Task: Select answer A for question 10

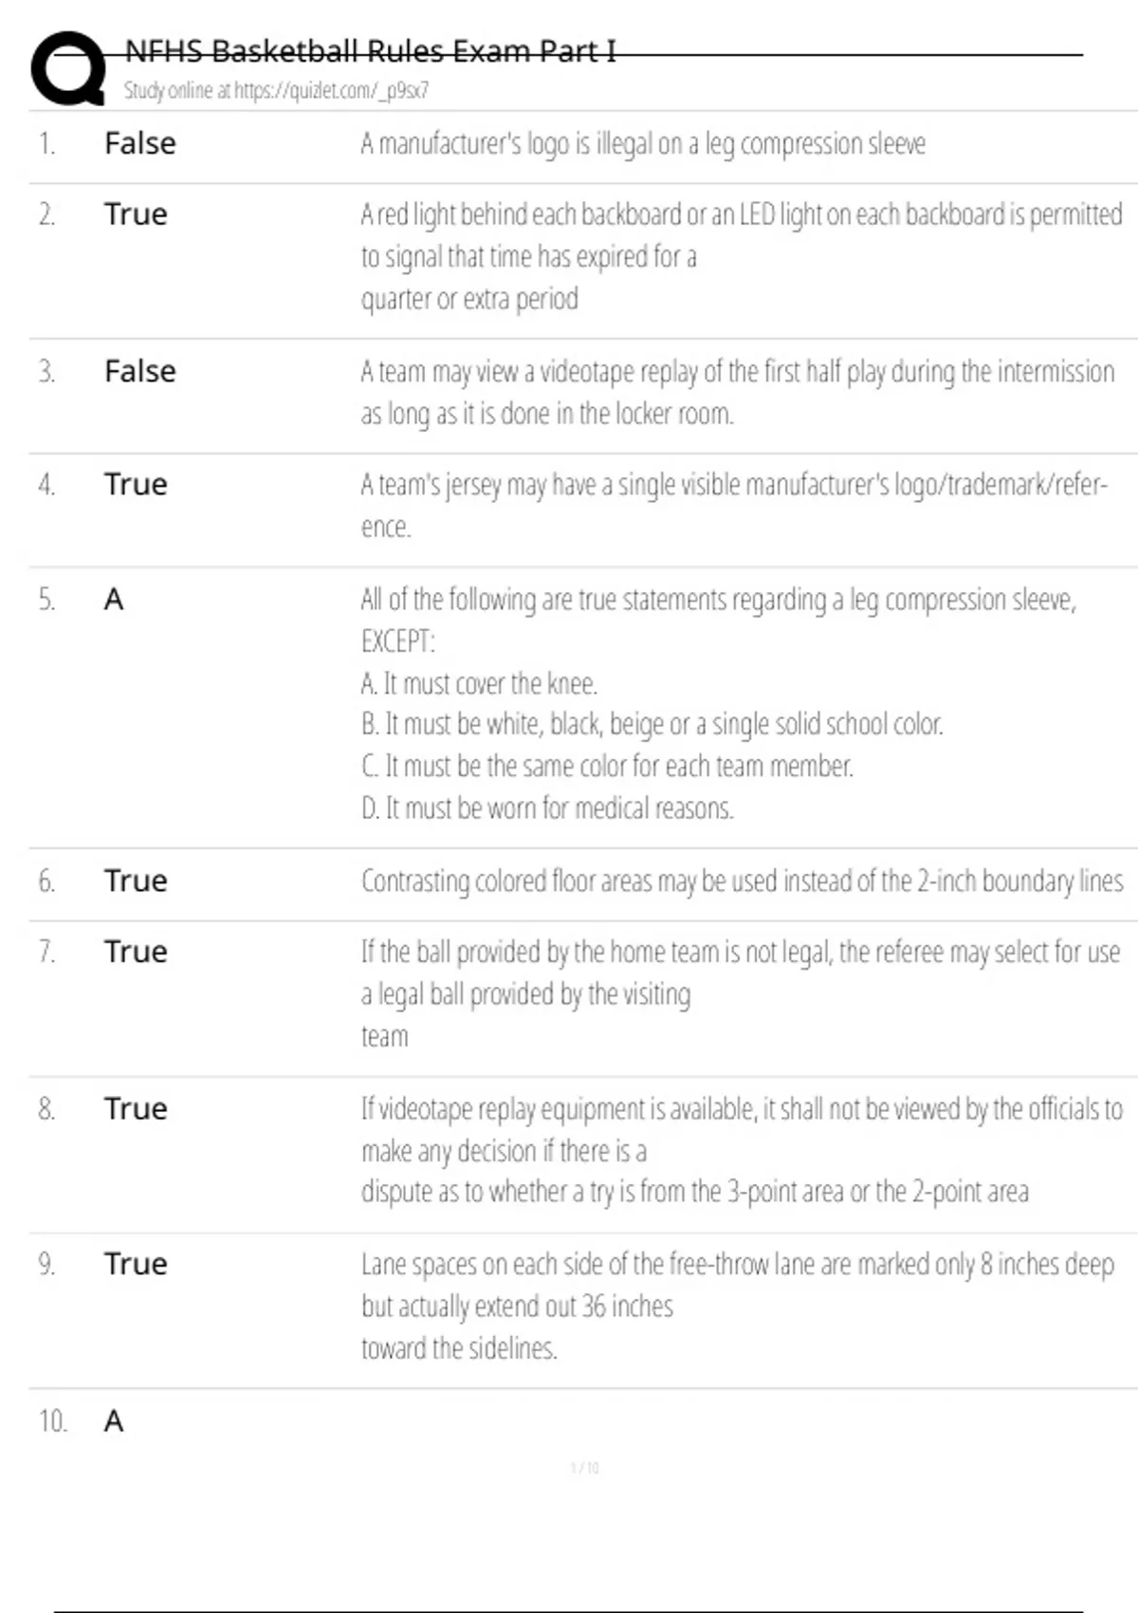Action: click(x=114, y=1421)
